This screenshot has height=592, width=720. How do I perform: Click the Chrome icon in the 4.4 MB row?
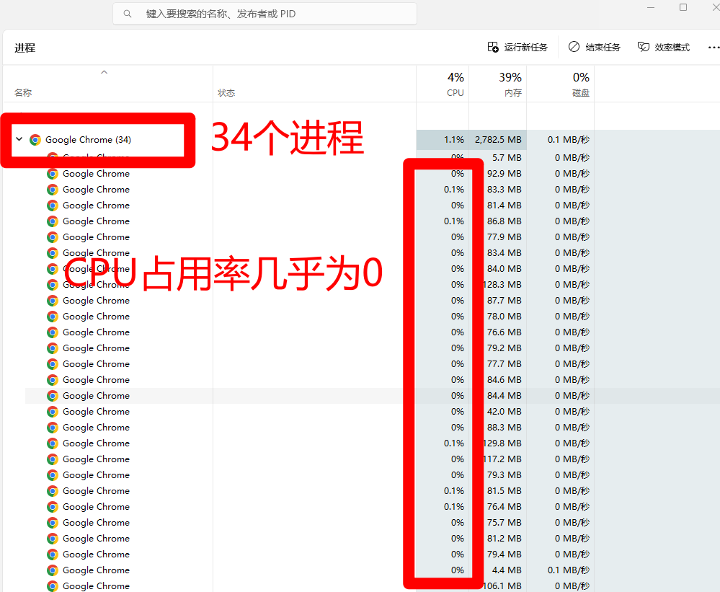[x=53, y=570]
